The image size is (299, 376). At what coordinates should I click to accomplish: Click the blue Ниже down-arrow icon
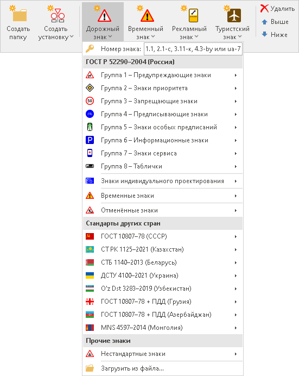pos(264,34)
